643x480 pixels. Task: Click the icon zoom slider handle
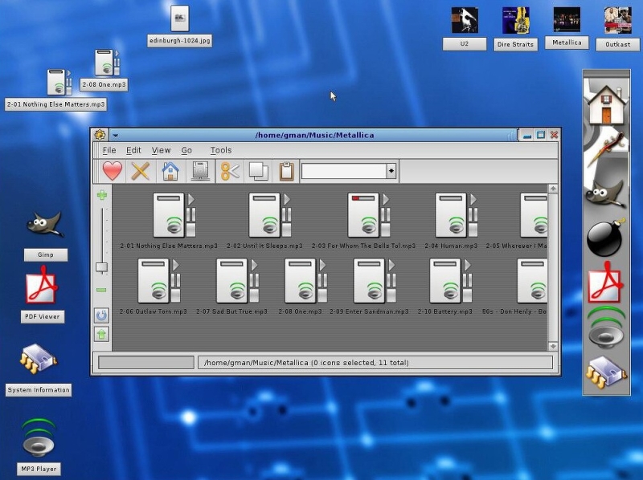(x=102, y=267)
